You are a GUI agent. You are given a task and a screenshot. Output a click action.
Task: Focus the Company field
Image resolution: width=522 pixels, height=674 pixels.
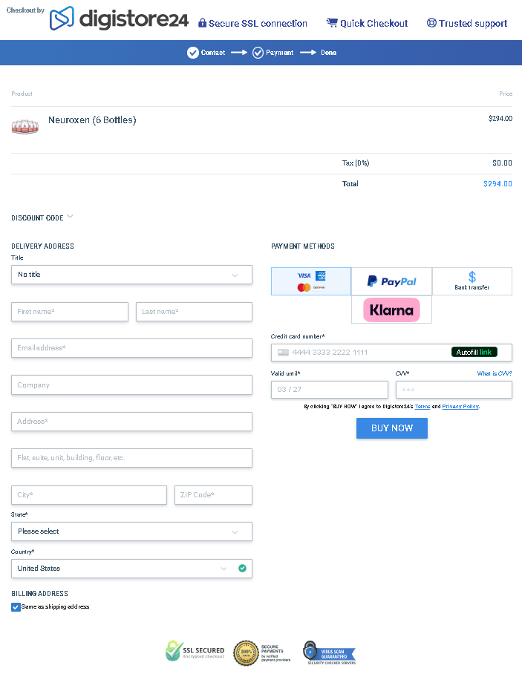tap(131, 385)
